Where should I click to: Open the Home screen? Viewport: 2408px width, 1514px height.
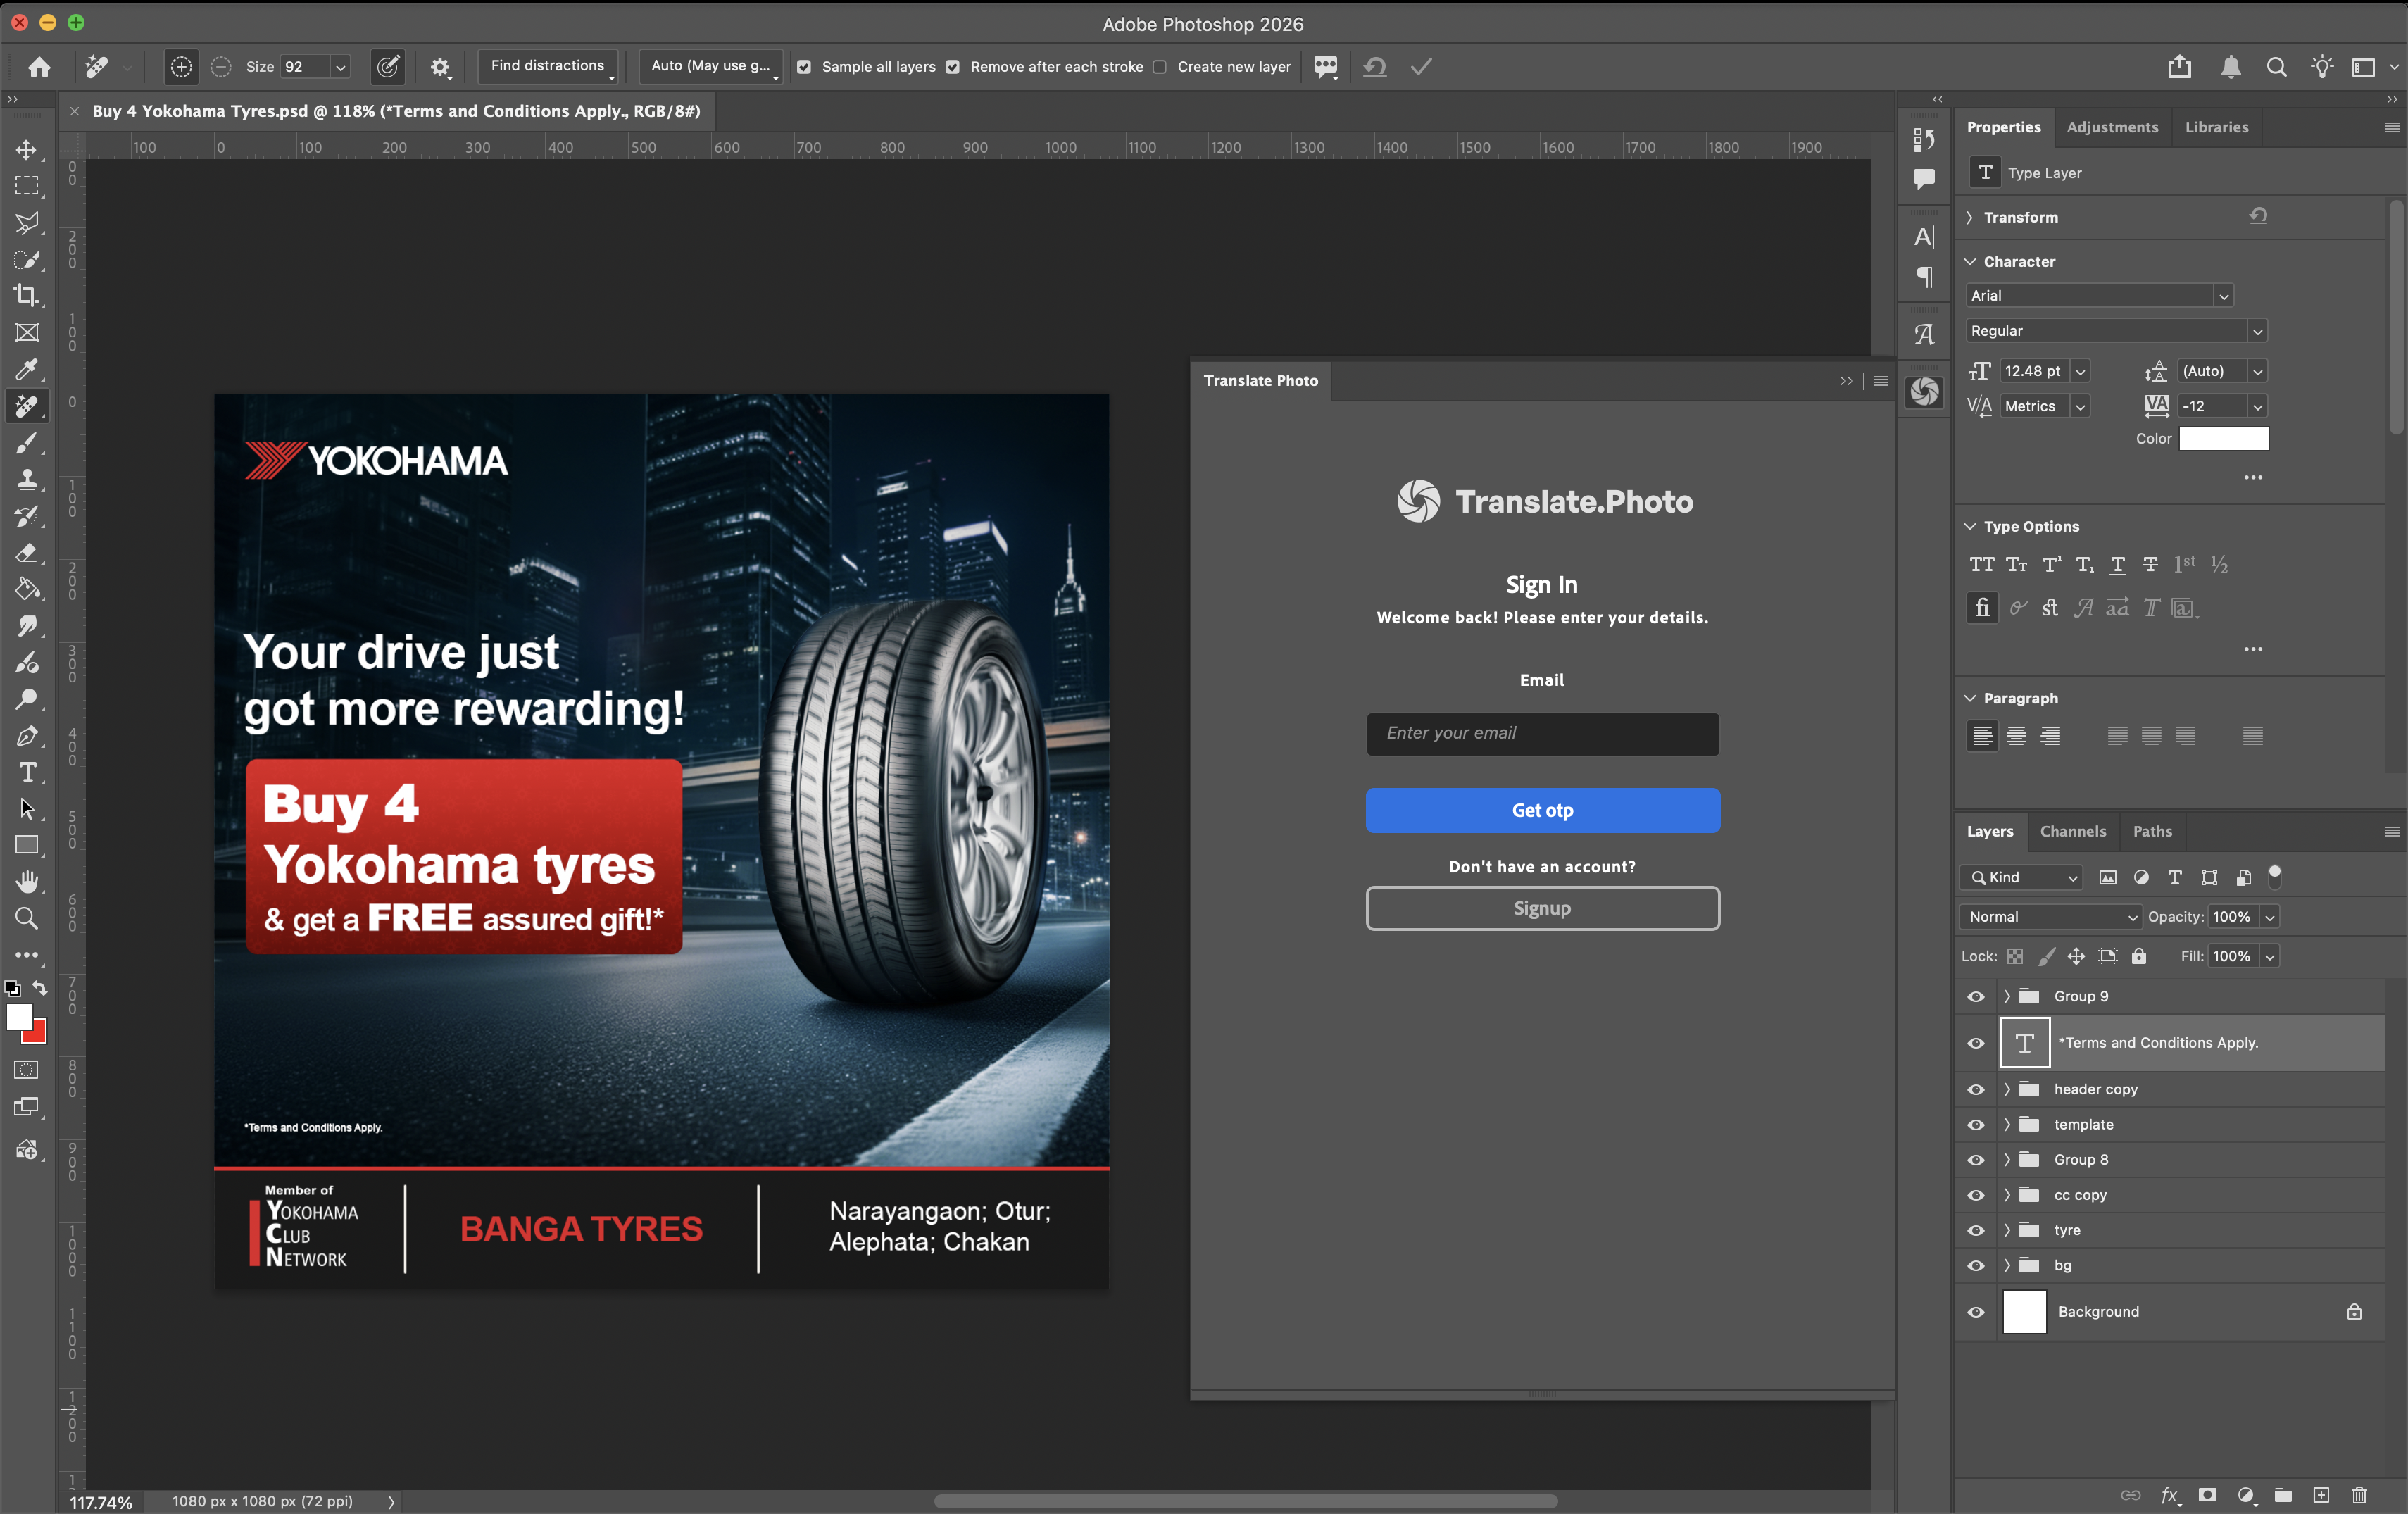pyautogui.click(x=39, y=67)
